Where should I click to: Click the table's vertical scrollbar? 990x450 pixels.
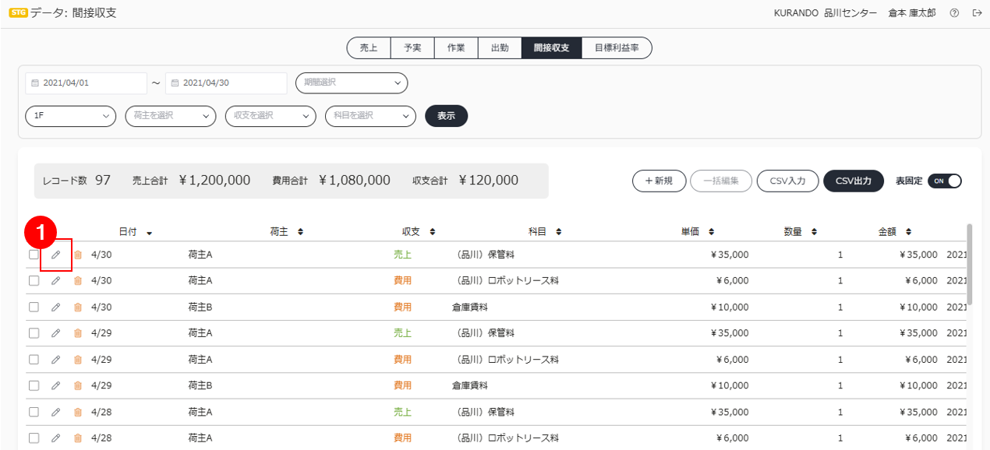point(970,265)
